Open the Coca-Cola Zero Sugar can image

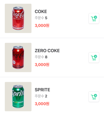click(18, 58)
